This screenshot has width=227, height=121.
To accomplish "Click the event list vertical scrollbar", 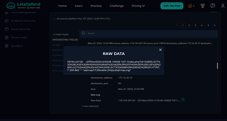I will (x=217, y=66).
